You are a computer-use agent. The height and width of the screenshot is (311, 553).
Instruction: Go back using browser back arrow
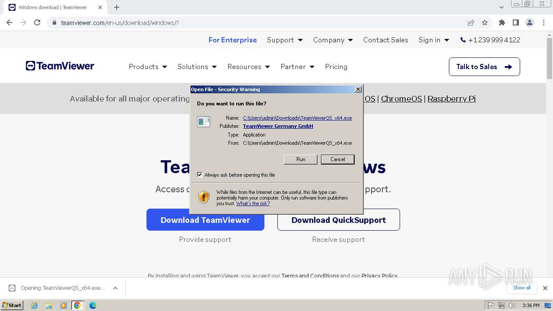[10, 22]
